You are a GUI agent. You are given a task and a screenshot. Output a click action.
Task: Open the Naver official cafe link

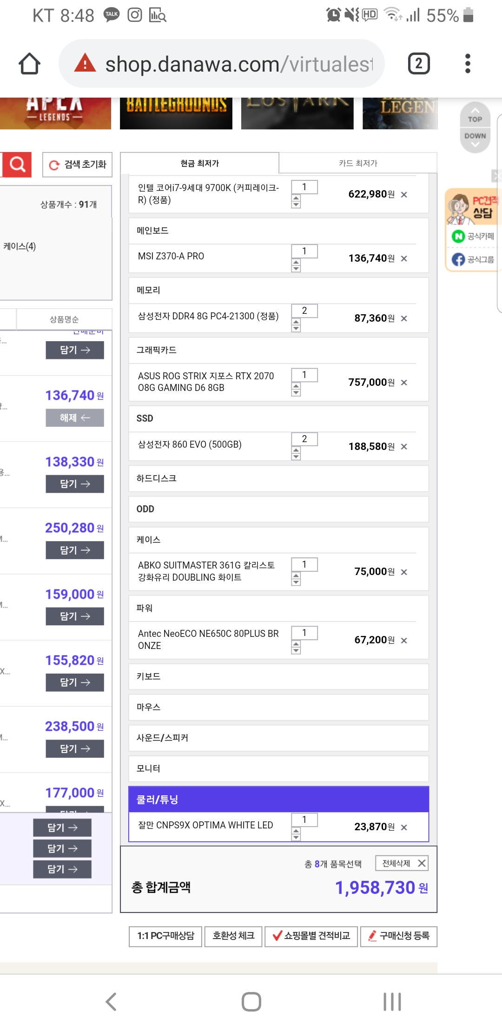click(x=473, y=236)
